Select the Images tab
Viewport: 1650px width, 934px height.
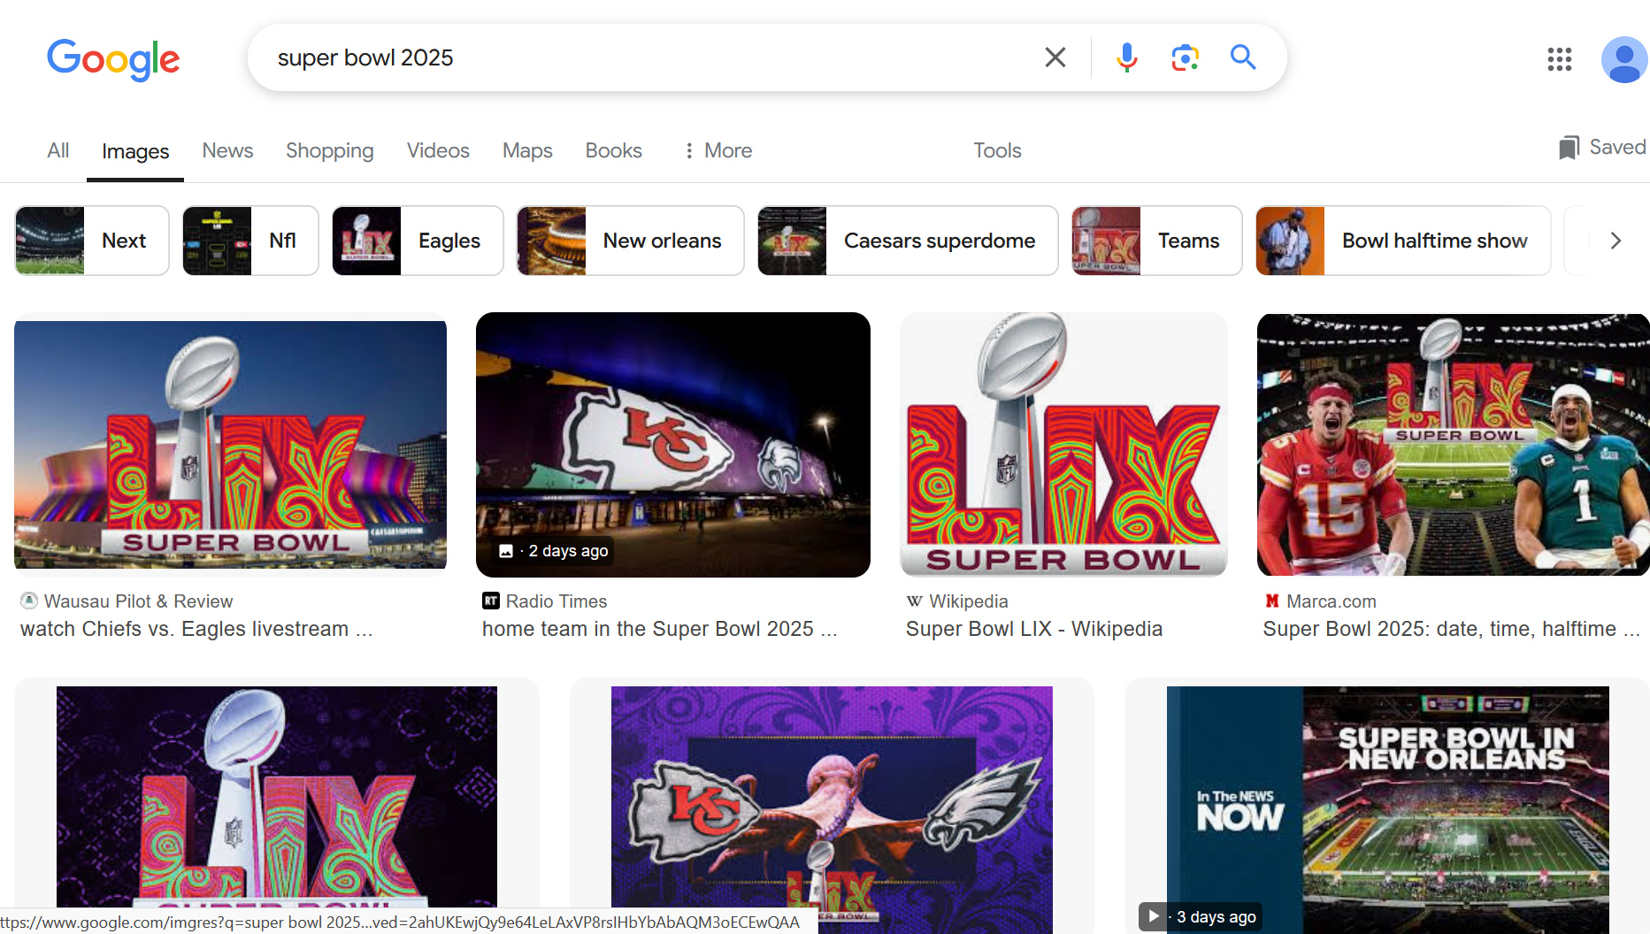tap(135, 151)
